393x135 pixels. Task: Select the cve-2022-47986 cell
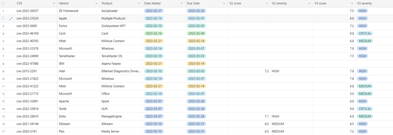[x=36, y=63]
